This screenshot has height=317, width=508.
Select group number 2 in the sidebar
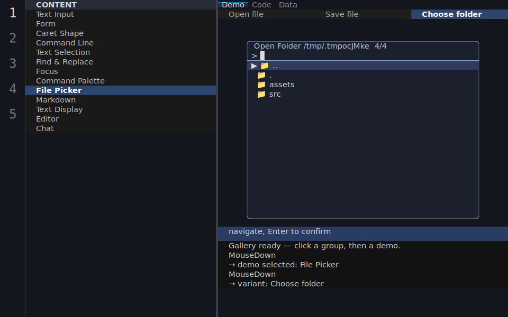(x=13, y=38)
